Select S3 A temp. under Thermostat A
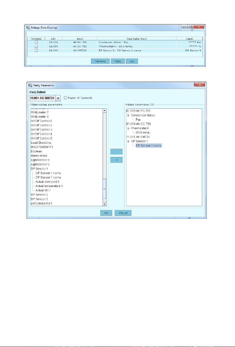Screen dimensions: 235x347 click(143, 133)
